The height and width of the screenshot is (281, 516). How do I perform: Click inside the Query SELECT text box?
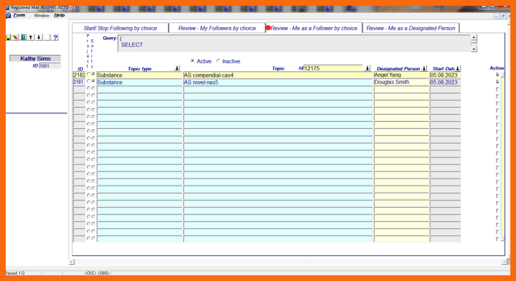(x=294, y=43)
